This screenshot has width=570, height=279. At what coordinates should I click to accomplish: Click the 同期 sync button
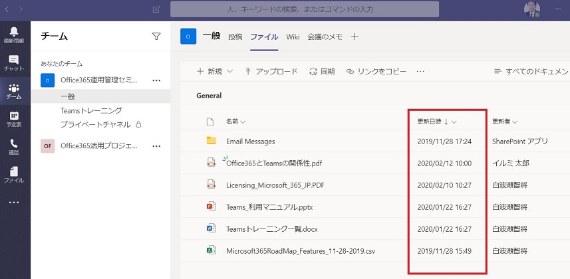pyautogui.click(x=322, y=72)
